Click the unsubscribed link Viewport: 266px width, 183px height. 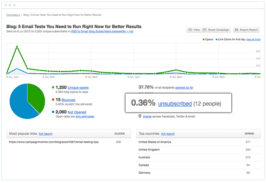point(175,104)
